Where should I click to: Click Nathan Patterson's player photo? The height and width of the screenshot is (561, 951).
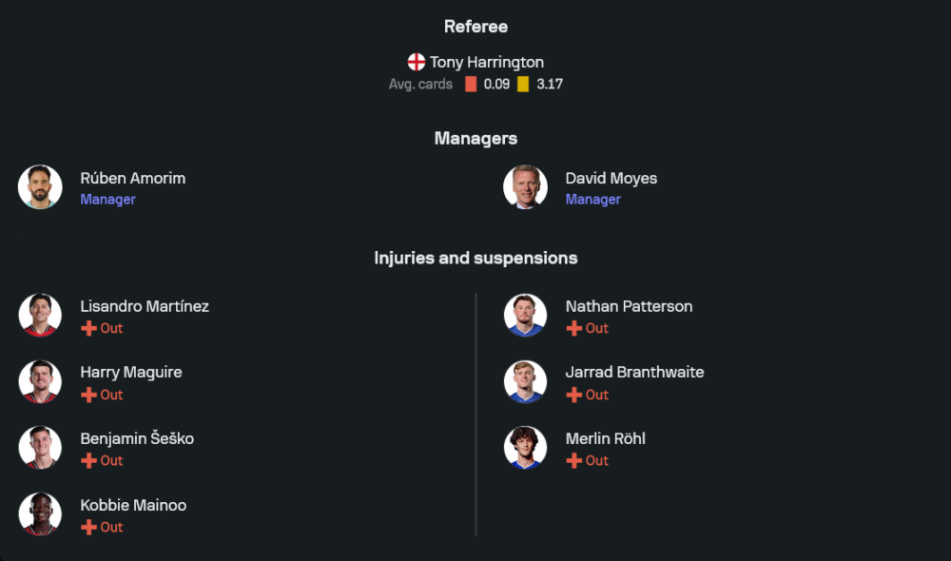click(525, 316)
